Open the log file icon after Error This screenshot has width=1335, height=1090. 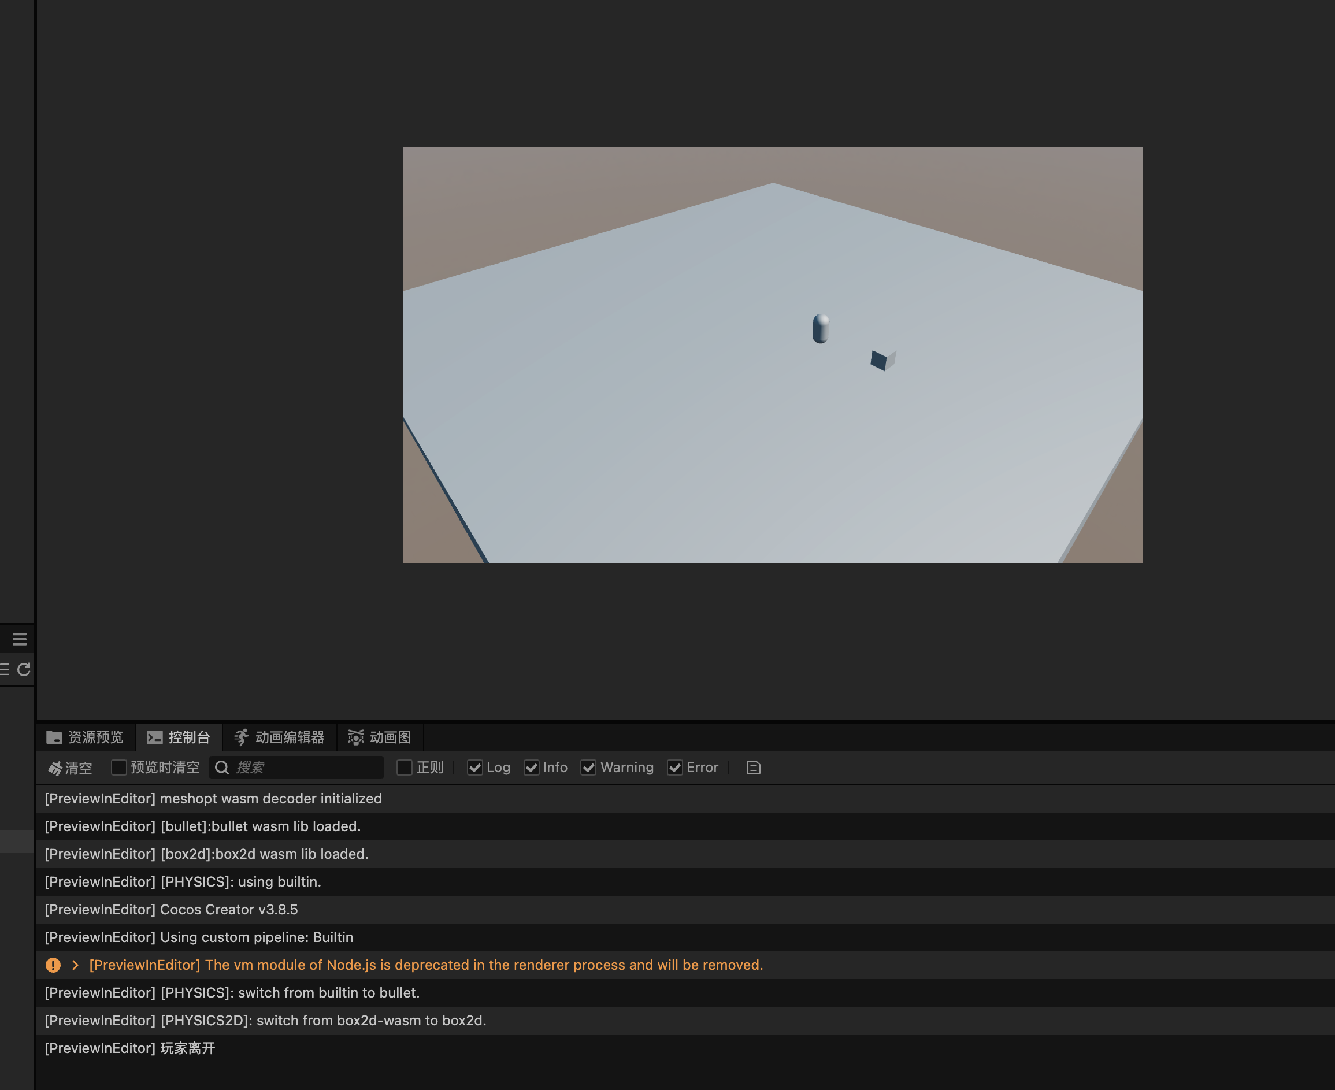tap(753, 768)
